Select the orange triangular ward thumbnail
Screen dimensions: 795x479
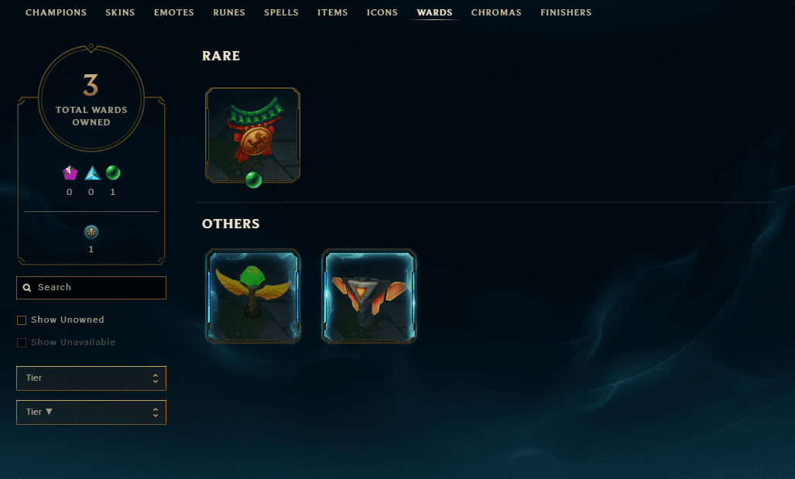click(369, 296)
